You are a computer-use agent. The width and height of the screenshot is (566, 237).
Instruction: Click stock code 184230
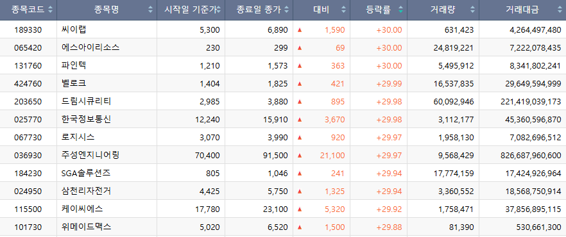[28, 174]
